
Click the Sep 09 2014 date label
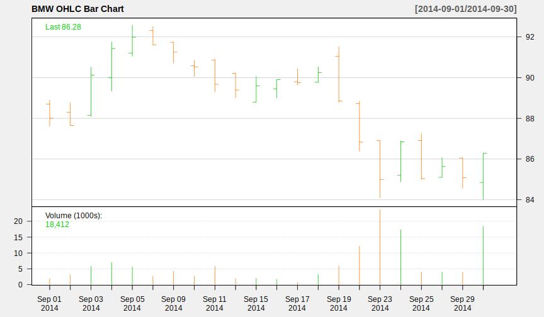pyautogui.click(x=174, y=304)
